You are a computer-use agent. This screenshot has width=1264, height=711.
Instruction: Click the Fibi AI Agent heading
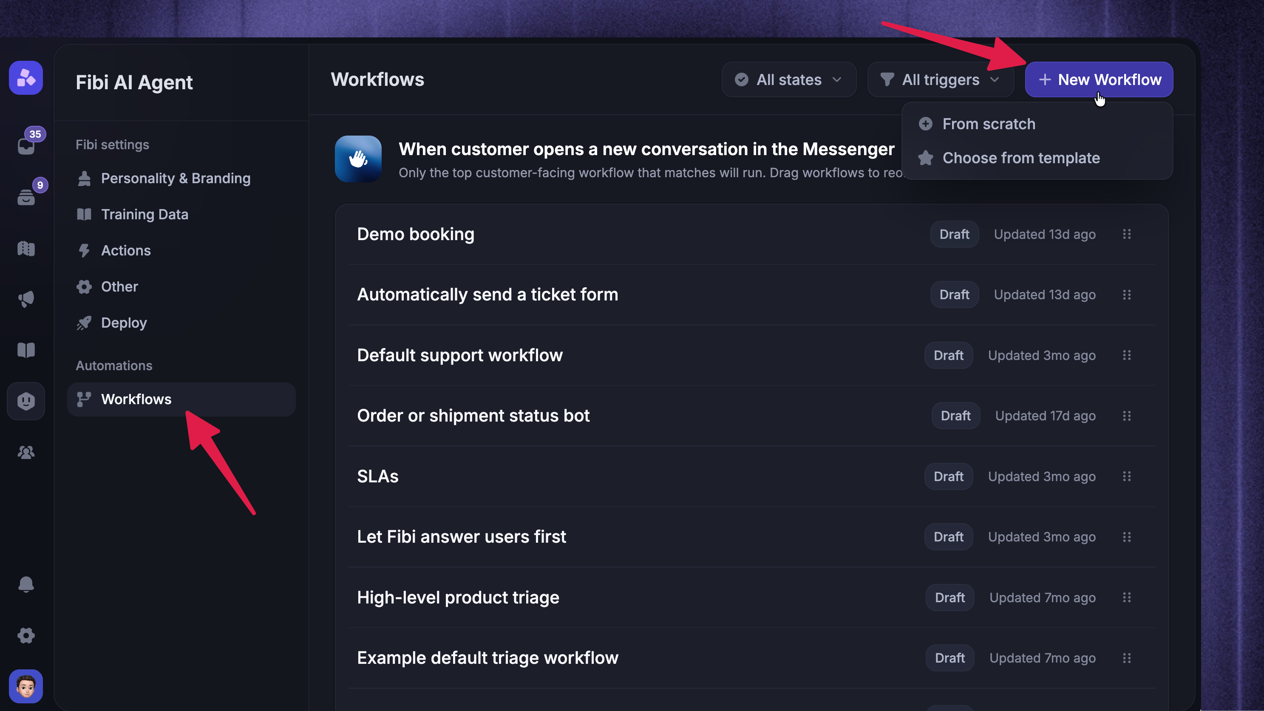pos(134,82)
